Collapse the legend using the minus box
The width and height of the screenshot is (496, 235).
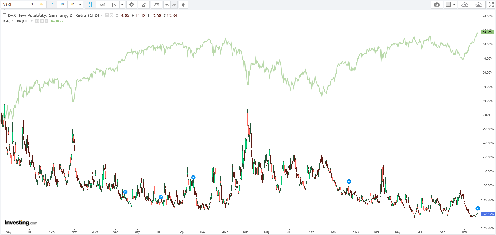4,15
